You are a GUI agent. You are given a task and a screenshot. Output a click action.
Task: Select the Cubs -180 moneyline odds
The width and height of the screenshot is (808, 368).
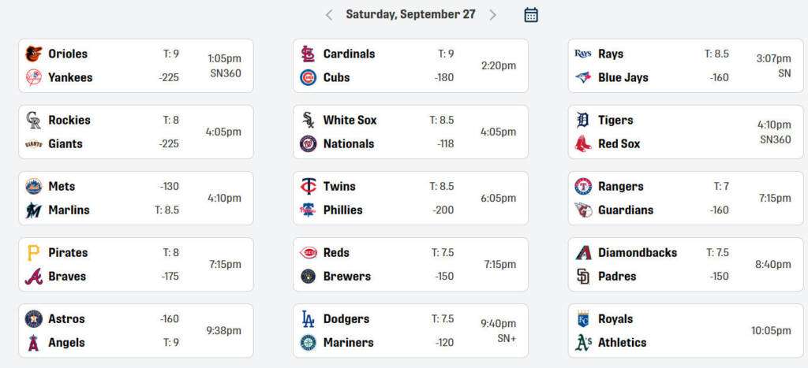tap(444, 77)
